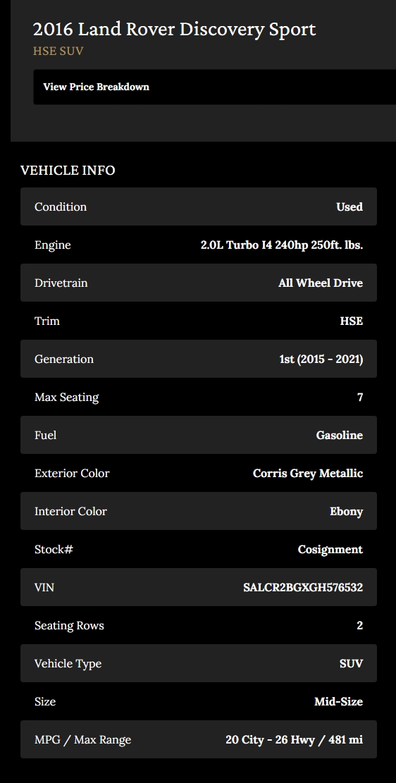The image size is (396, 783).
Task: Select the Condition row showing Used
Action: pos(198,206)
